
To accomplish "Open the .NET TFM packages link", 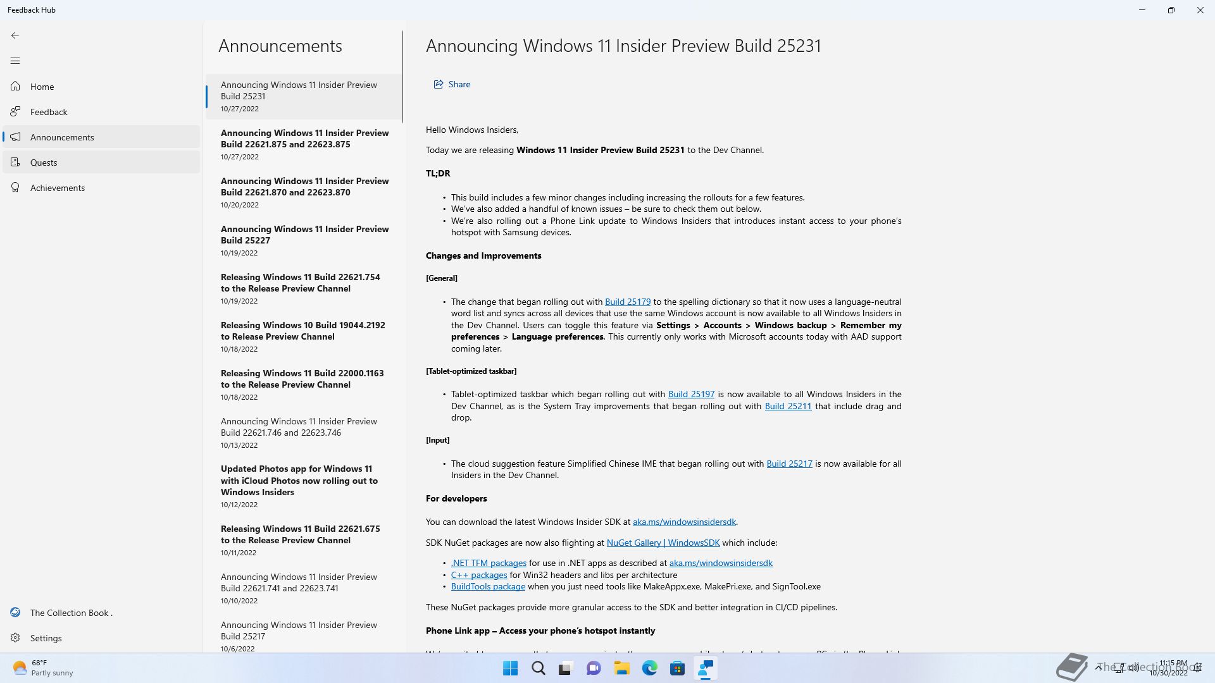I will click(x=489, y=563).
